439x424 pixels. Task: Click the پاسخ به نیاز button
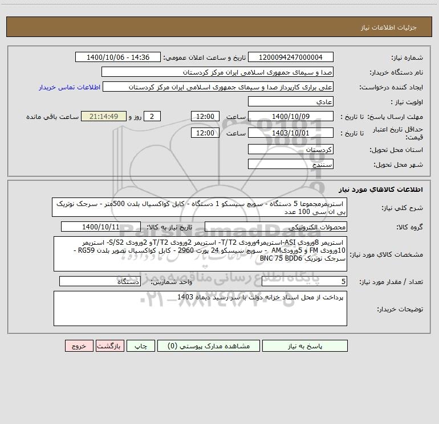pos(305,345)
